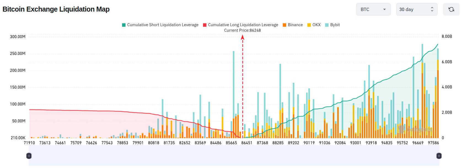Expand the 30 day range selector
461x168 pixels.
(417, 9)
